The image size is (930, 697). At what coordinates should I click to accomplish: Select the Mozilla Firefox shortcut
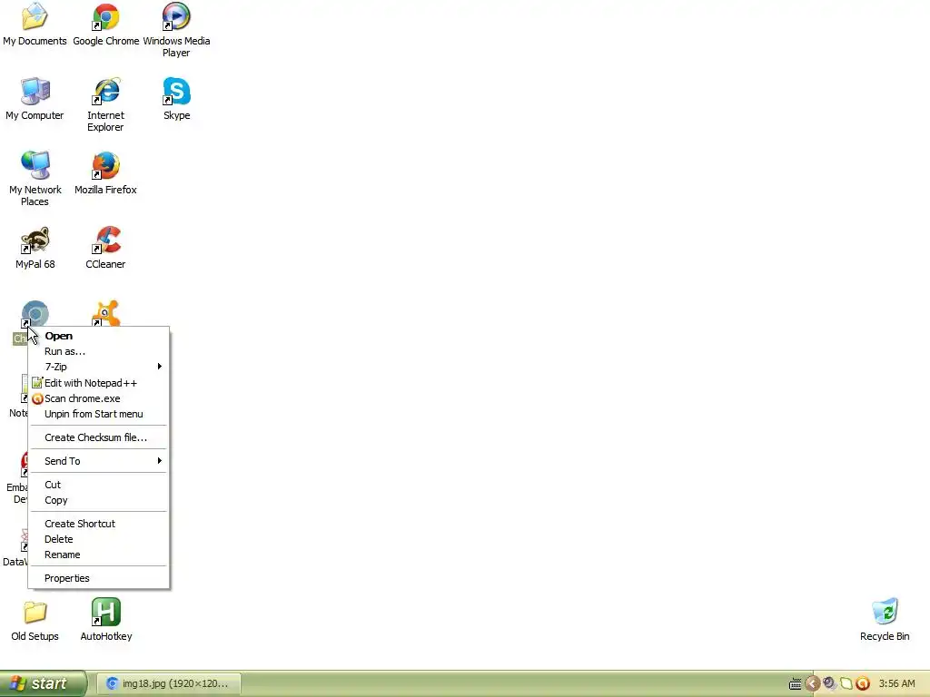click(105, 173)
